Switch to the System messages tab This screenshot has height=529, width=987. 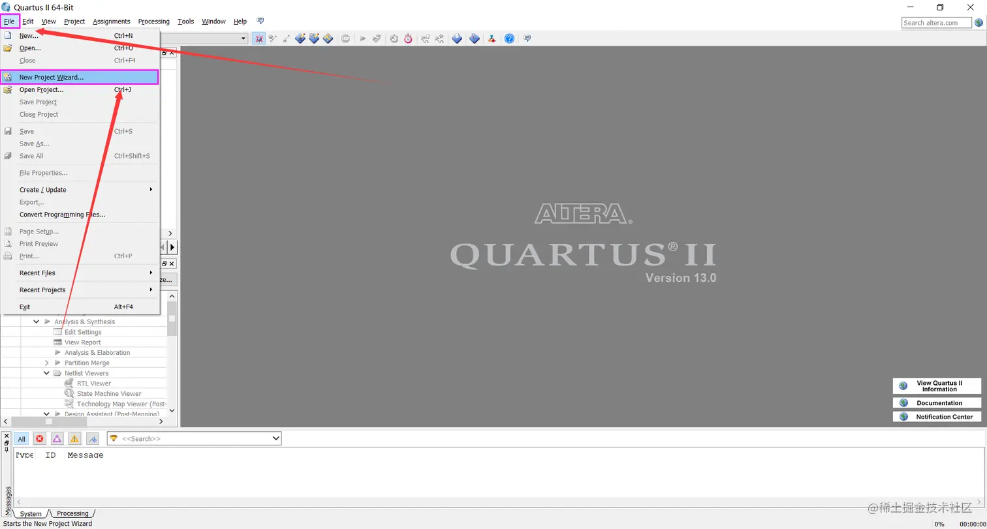(x=31, y=514)
